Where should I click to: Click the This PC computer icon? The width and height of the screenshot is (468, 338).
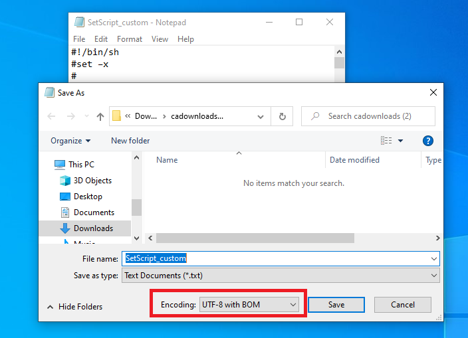[60, 165]
